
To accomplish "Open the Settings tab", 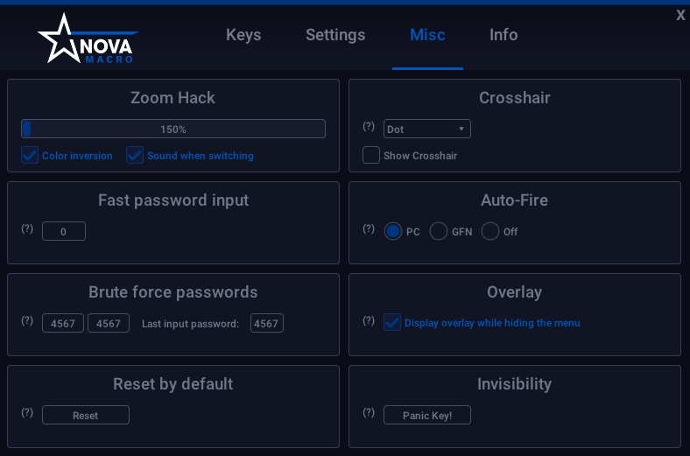I will pos(335,36).
